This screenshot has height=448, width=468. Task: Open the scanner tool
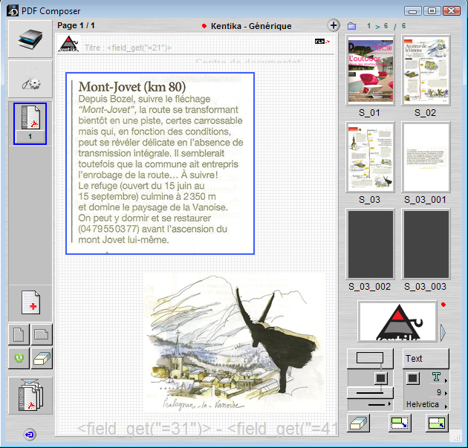[30, 39]
